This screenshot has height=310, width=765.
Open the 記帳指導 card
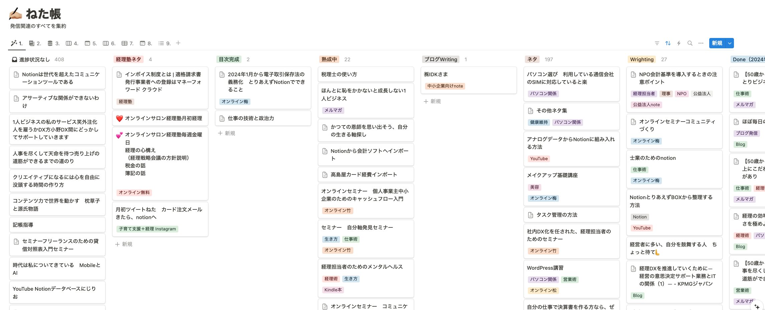[x=57, y=225]
